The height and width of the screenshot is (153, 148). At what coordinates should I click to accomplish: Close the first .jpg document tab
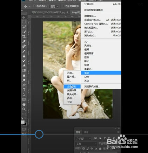point(67,12)
